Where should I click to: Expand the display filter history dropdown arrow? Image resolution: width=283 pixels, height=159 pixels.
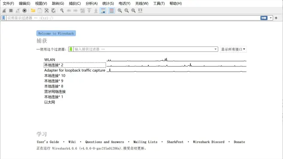[x=271, y=18]
